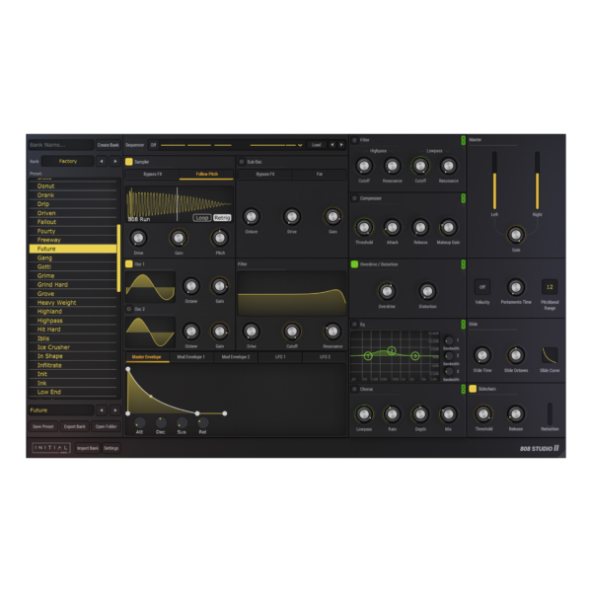Click the Slide Curve shape icon

(x=550, y=355)
